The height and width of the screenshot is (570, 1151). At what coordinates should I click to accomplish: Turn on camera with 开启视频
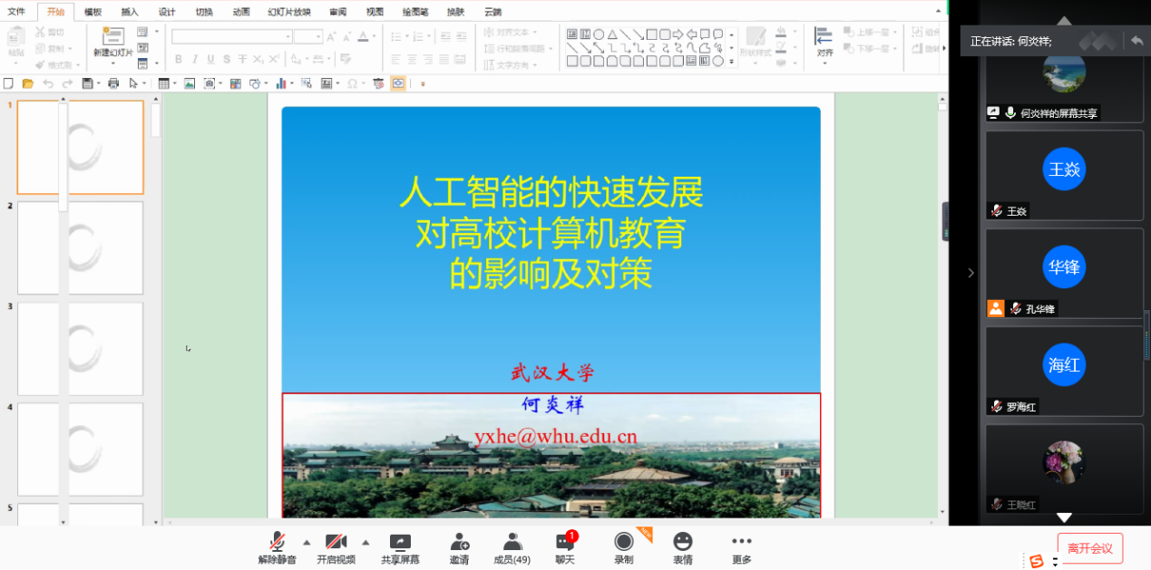pos(336,548)
